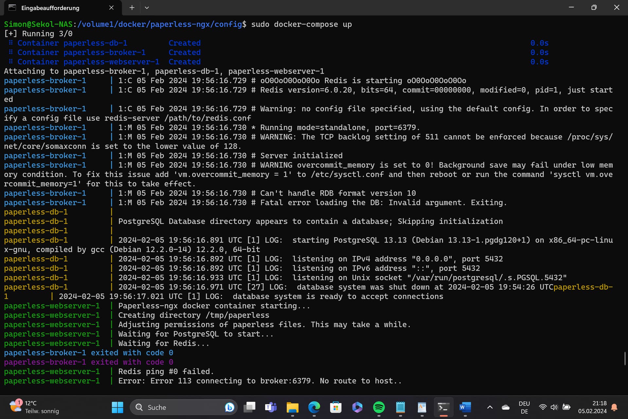Screen dimensions: 628x419
Task: Switch the DEU DE keyboard language
Action: (x=524, y=407)
